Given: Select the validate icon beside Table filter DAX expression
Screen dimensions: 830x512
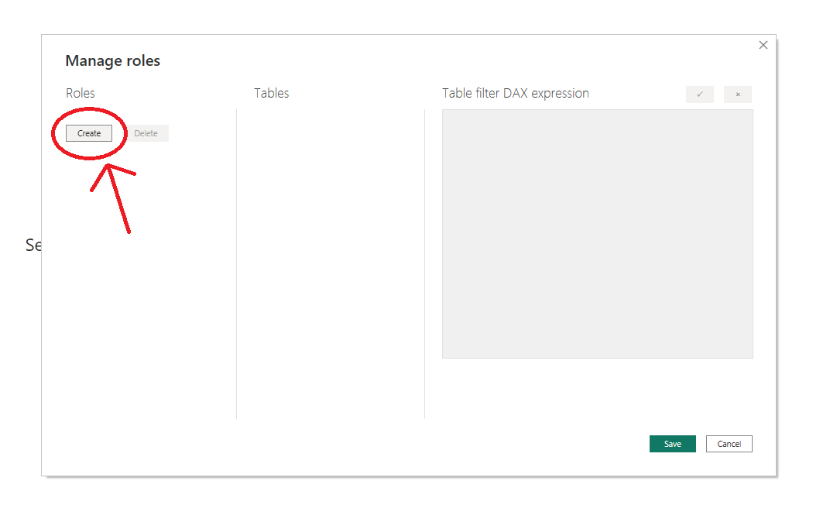Looking at the screenshot, I should pyautogui.click(x=699, y=94).
